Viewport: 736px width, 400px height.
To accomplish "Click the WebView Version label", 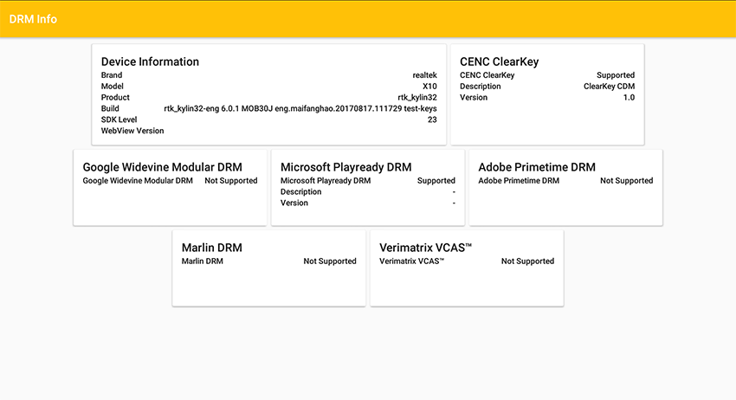I will pyautogui.click(x=132, y=131).
